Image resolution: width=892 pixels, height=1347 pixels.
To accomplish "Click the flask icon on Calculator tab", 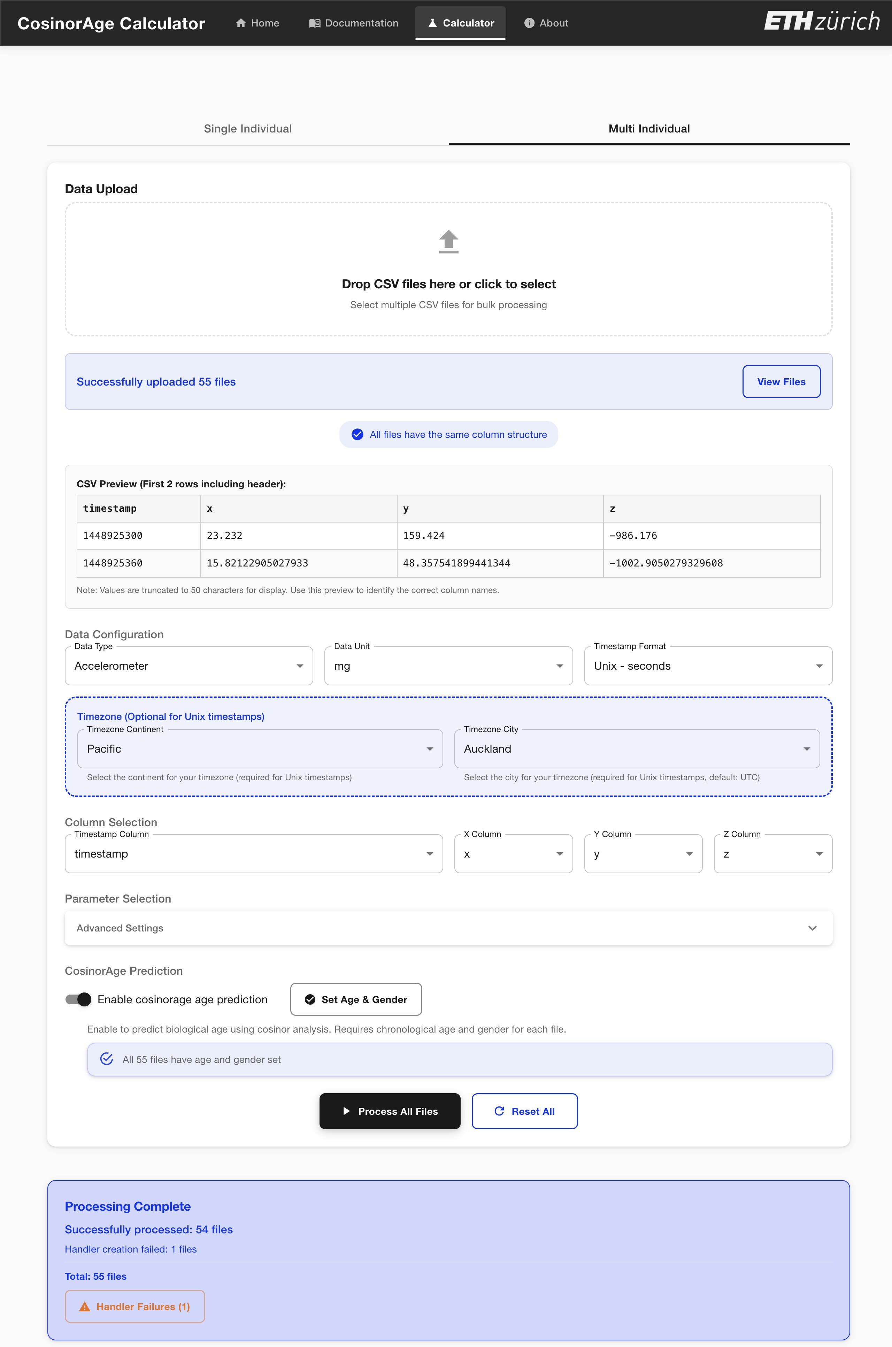I will pos(432,23).
